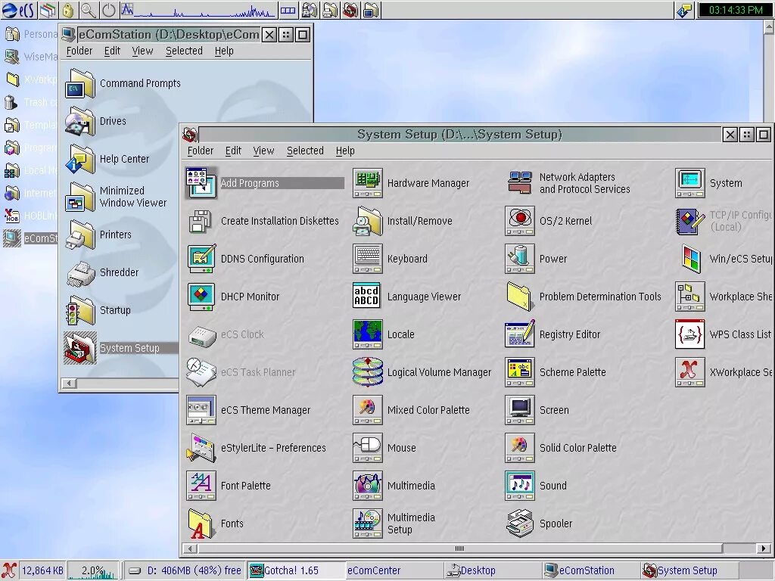Open the eCS Clock icon
The height and width of the screenshot is (581, 775).
pos(201,336)
